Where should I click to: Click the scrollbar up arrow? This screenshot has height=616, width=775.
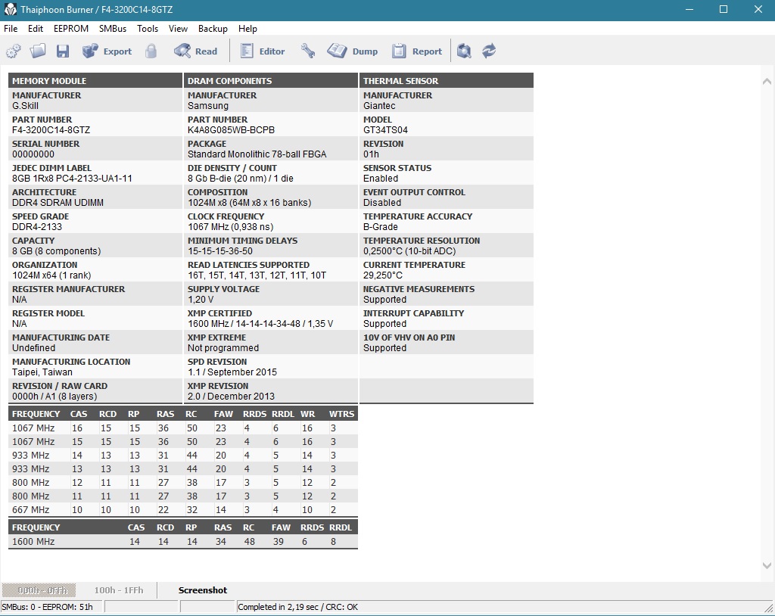pos(767,81)
